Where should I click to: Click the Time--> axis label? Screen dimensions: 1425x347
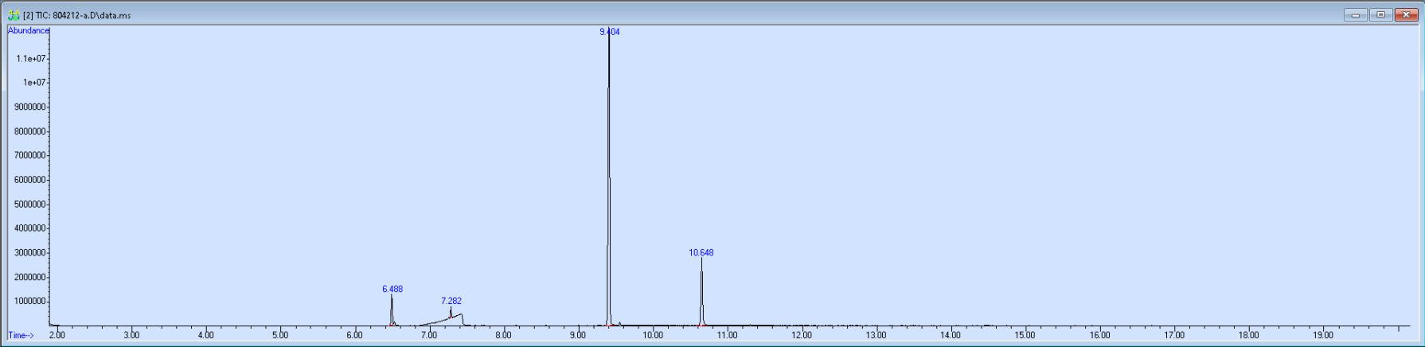click(x=21, y=336)
